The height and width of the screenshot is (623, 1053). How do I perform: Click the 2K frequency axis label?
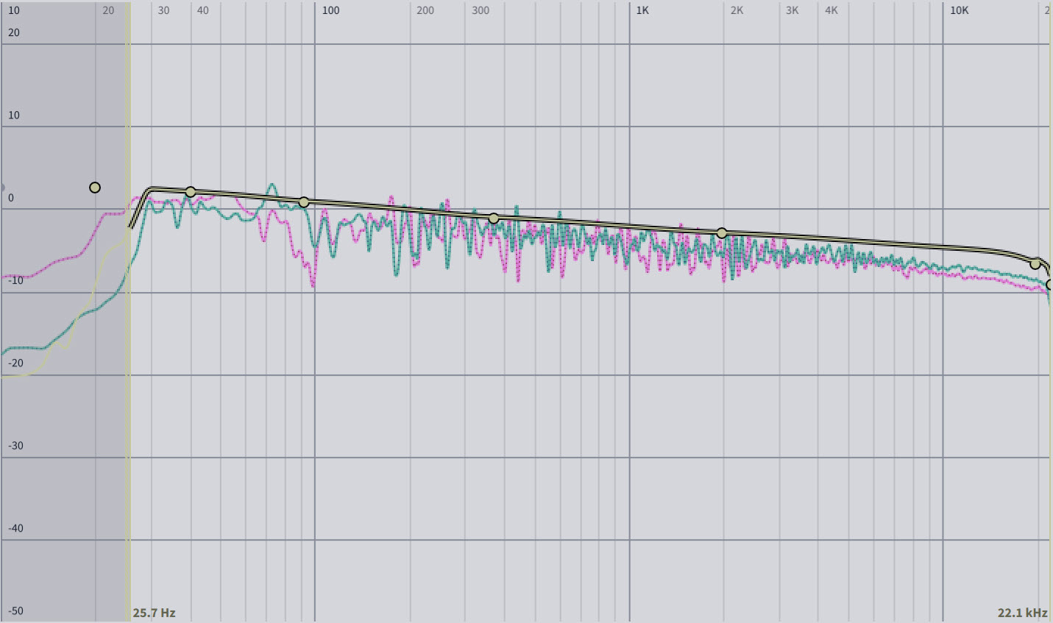(x=737, y=10)
